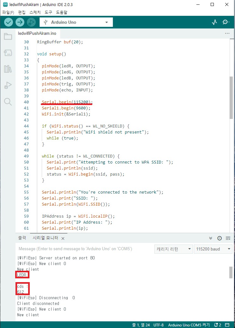Click "[WiFiEsp] Disconnecting 0" output line
Image resolution: width=235 pixels, height=328 pixels.
point(46,298)
